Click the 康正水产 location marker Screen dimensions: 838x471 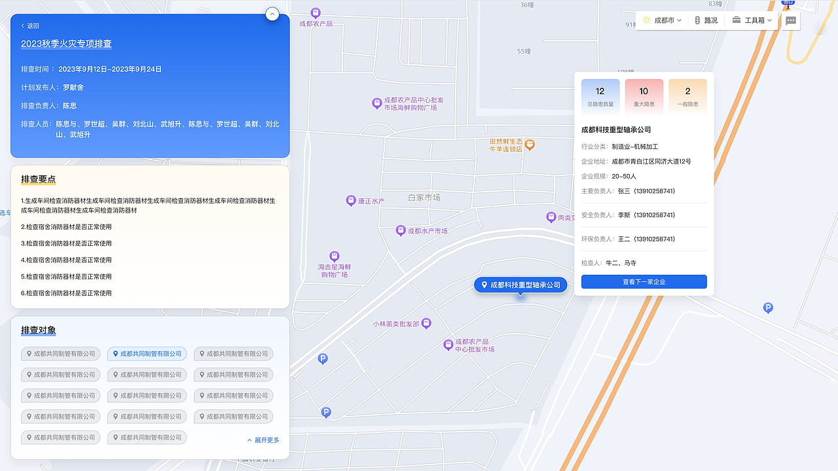point(352,201)
